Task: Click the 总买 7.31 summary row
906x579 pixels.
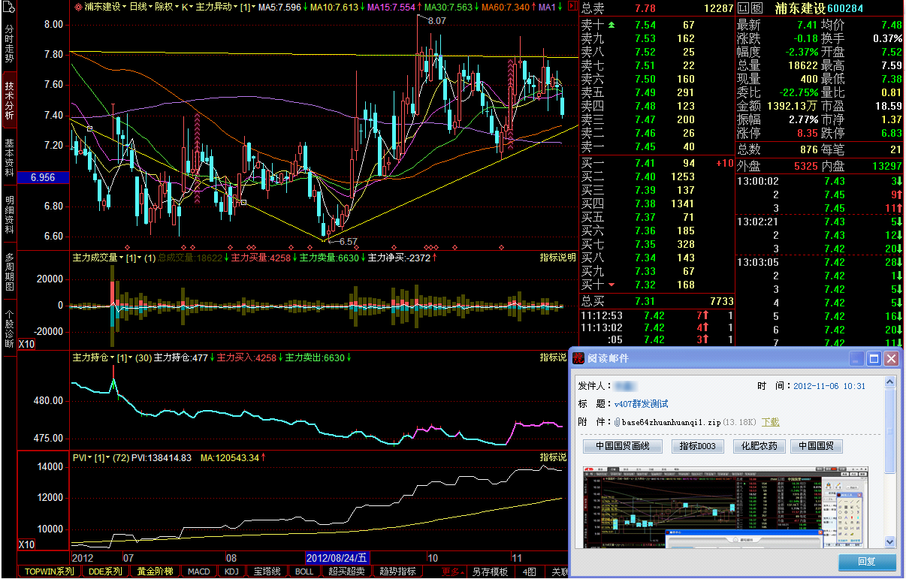Action: 657,301
